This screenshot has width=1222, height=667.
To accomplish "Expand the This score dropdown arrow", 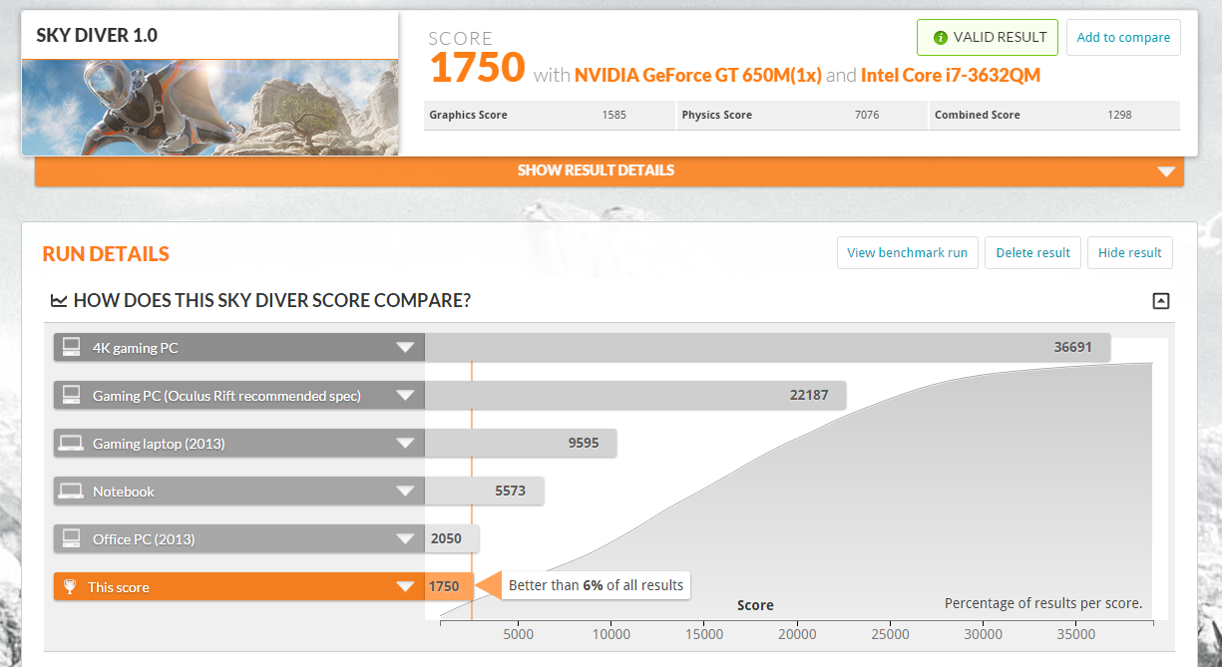I will point(404,587).
